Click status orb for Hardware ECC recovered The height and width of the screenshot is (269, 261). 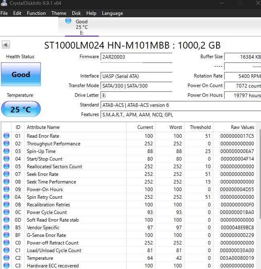pyautogui.click(x=6, y=265)
